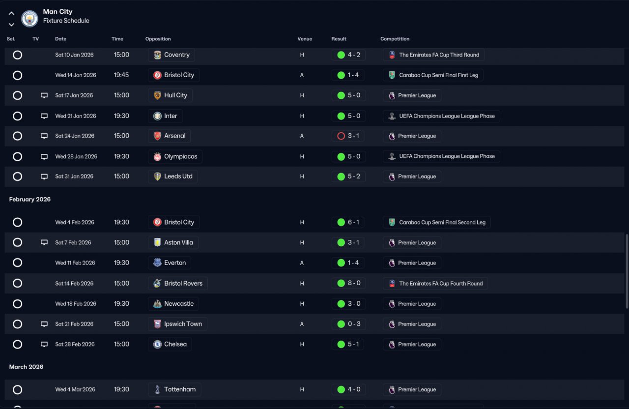Screen dimensions: 629x409
Task: Click the down chevron beside Man City
Action: click(11, 24)
